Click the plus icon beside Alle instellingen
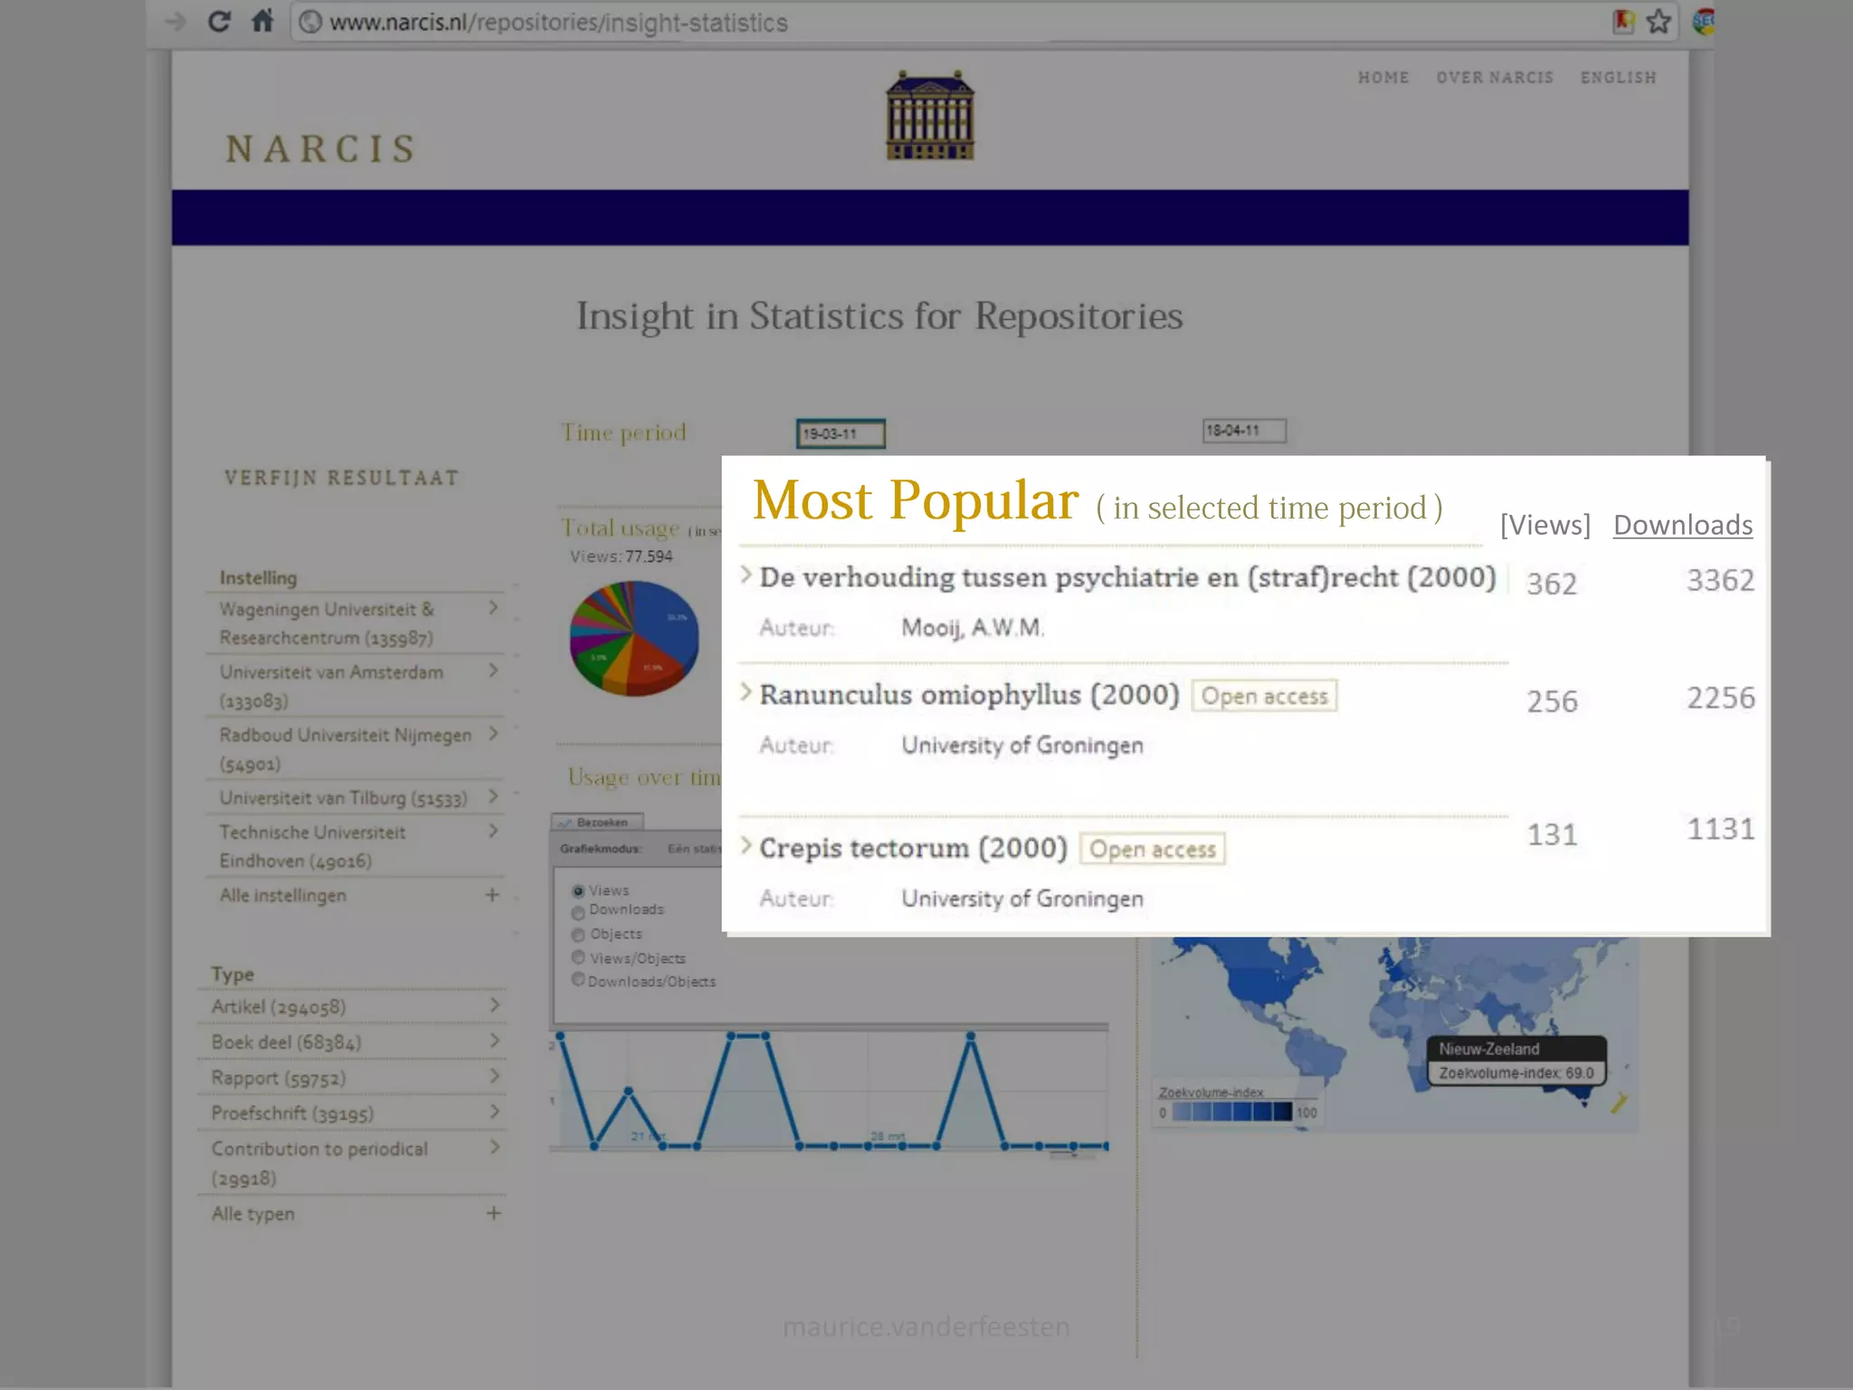This screenshot has height=1390, width=1853. pos(492,895)
